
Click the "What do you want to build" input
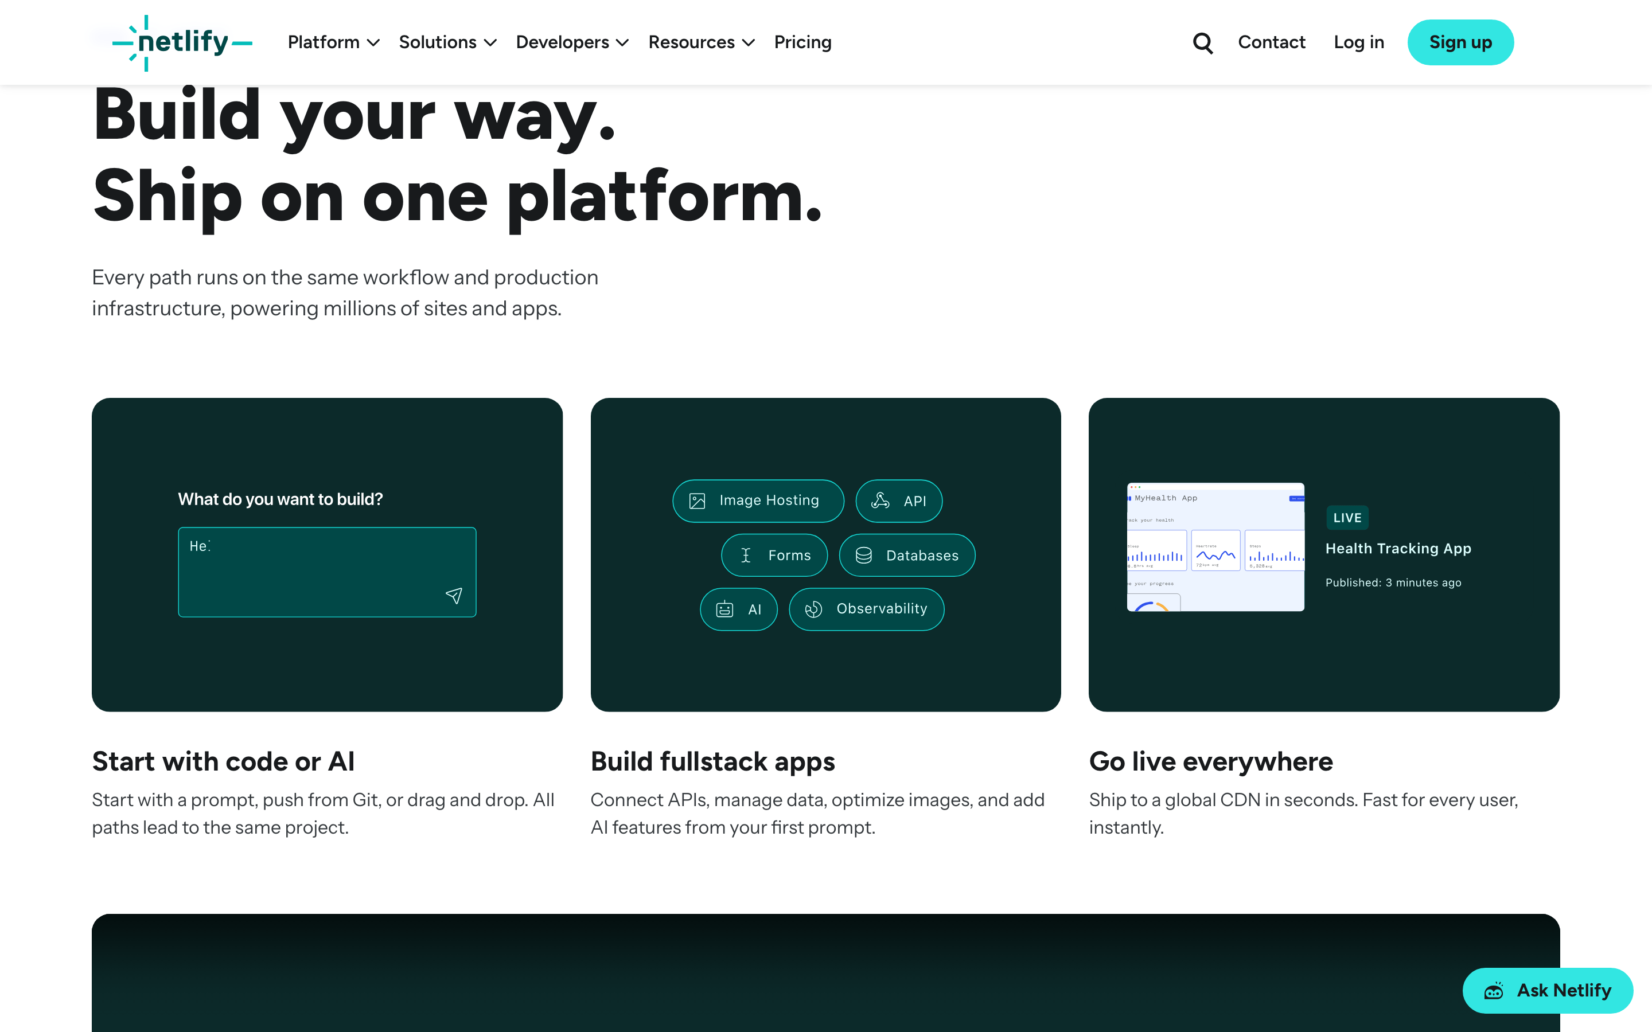(x=327, y=572)
